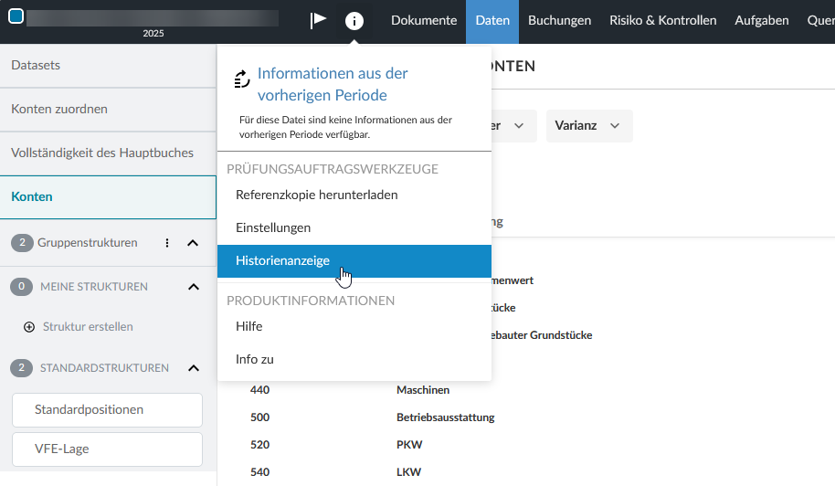Click the previous period refresh icon
835x486 pixels.
pyautogui.click(x=242, y=79)
